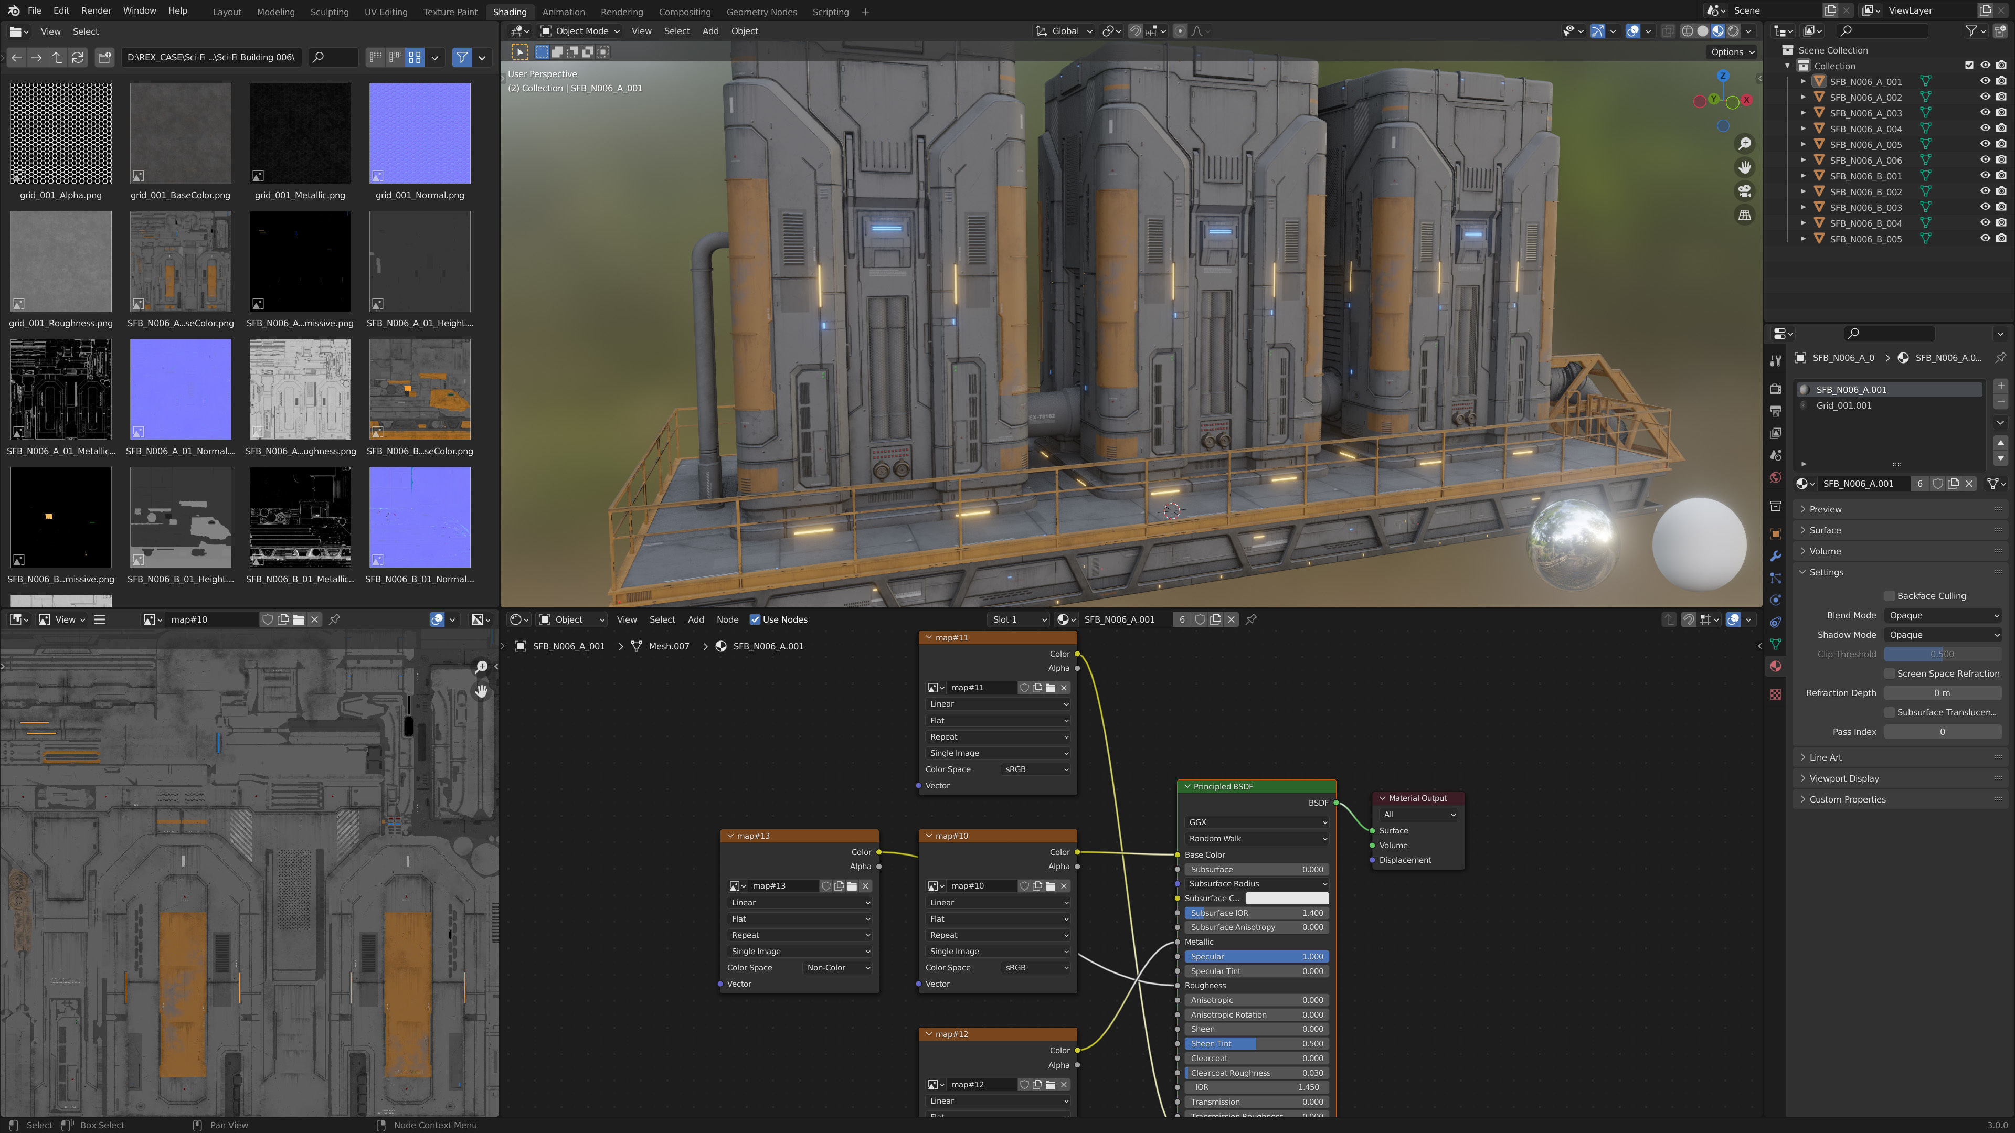Go to parent directory in file browser
This screenshot has width=2015, height=1133.
tap(57, 57)
